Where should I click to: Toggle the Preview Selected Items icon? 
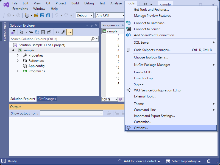(x=69, y=32)
